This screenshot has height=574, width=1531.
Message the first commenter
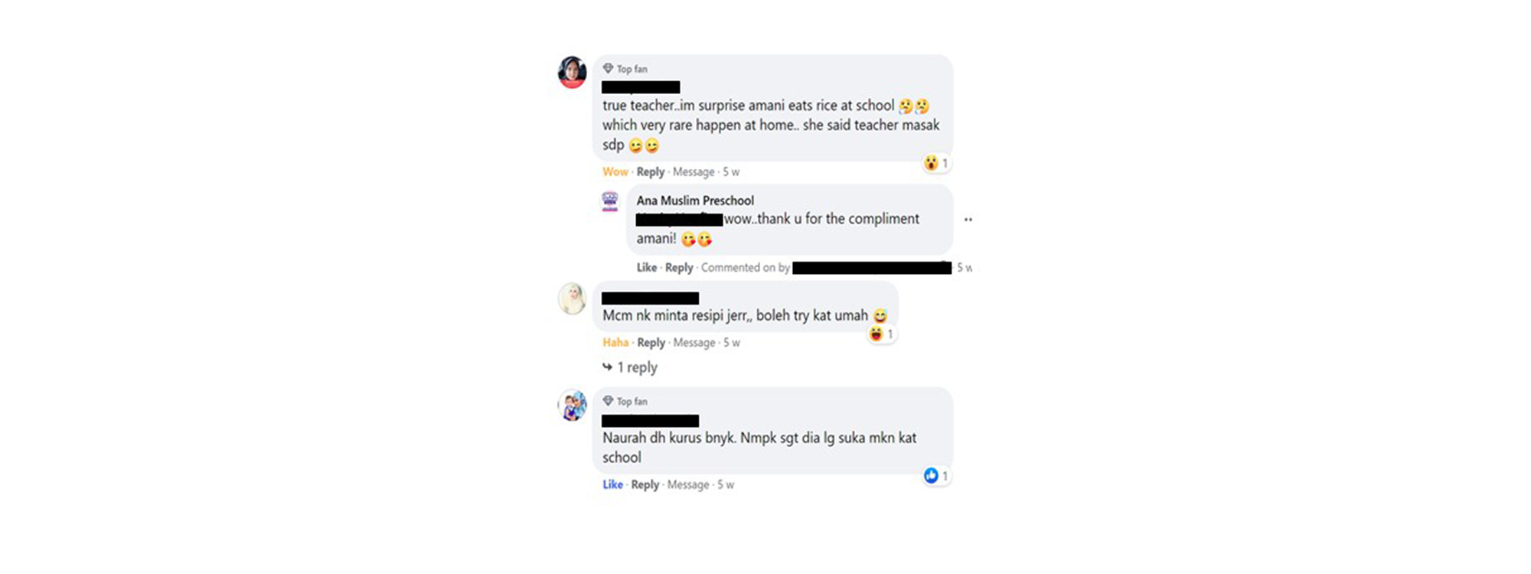pyautogui.click(x=694, y=172)
